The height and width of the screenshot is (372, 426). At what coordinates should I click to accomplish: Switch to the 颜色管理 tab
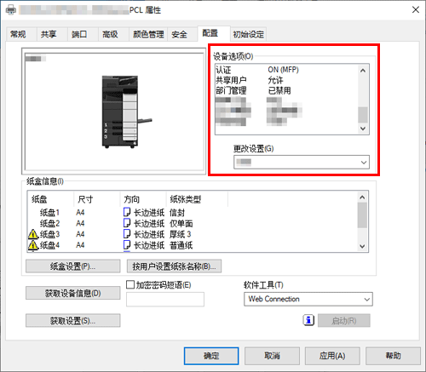148,34
